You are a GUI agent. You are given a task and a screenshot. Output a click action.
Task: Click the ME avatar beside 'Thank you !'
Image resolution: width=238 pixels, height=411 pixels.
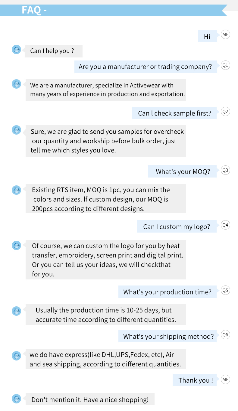click(x=225, y=380)
